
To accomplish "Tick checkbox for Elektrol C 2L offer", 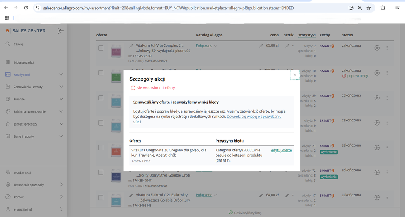I will point(101,197).
